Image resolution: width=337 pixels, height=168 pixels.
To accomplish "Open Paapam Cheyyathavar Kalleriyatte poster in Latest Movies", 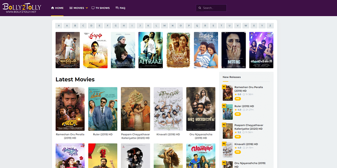I will [x=135, y=109].
